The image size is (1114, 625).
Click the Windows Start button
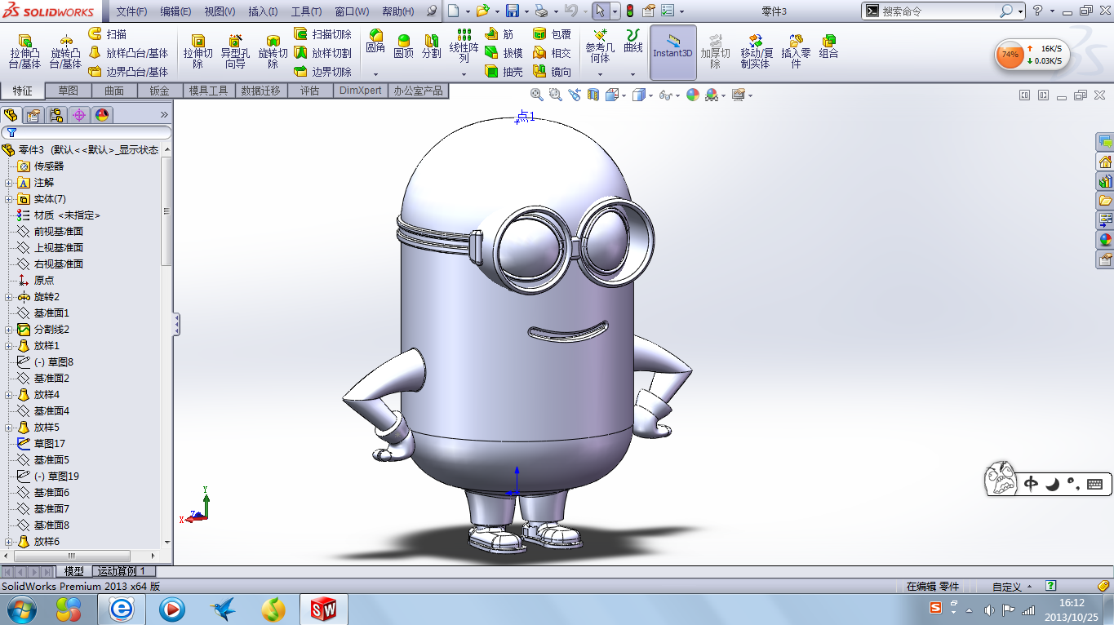point(20,609)
